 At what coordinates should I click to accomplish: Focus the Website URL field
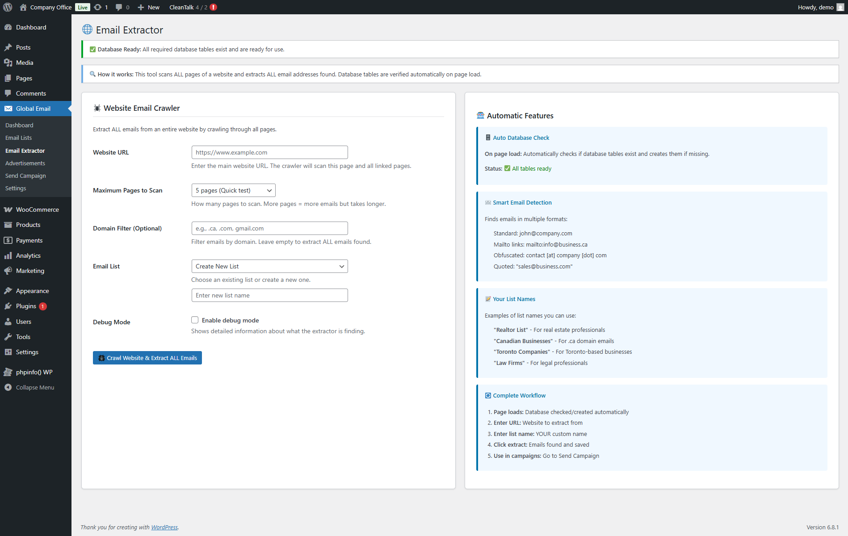[269, 152]
